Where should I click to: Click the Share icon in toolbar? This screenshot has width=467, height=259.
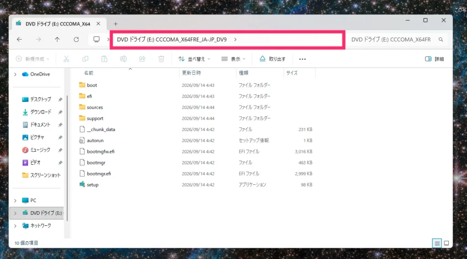(x=142, y=59)
